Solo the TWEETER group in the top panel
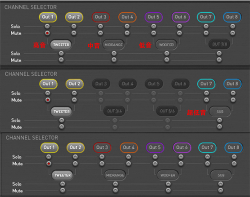 click(61, 53)
